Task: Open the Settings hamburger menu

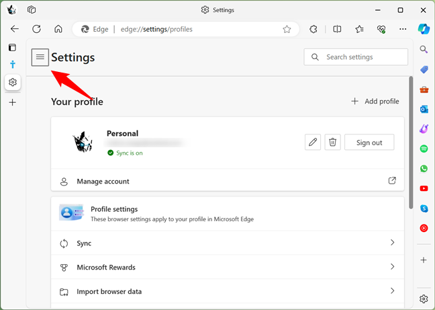Action: [40, 57]
